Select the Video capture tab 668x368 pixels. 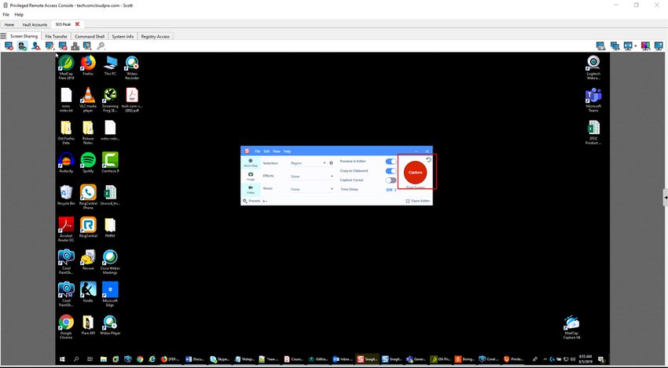(251, 189)
